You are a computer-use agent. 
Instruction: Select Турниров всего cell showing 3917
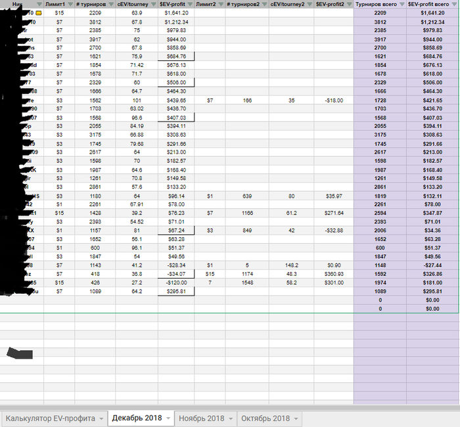tap(380, 39)
